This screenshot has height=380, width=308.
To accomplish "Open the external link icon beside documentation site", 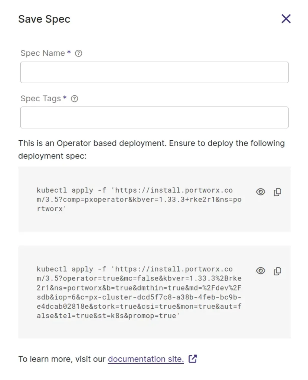I will coord(193,359).
